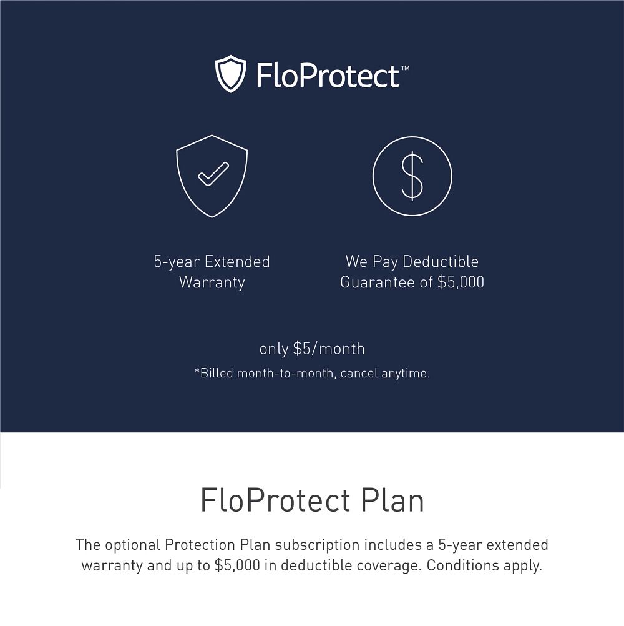Click 'The optional' at the paragraph start
The height and width of the screenshot is (626, 624).
coord(116,544)
